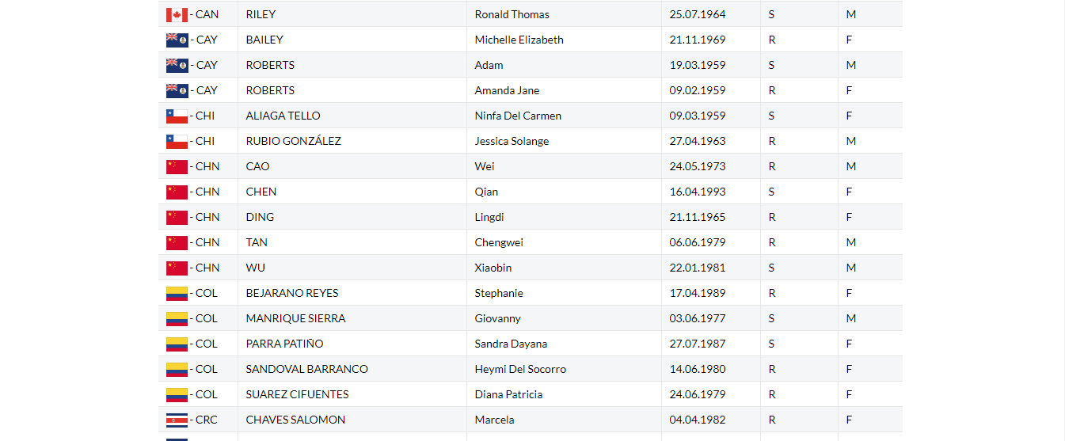The width and height of the screenshot is (1065, 441).
Task: Click the birth date 04.04.1982
Action: 697,420
